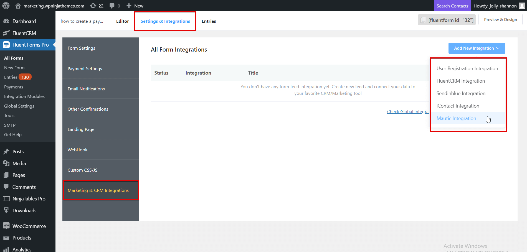Click the Downloads sidebar icon
The image size is (527, 252).
(x=6, y=210)
